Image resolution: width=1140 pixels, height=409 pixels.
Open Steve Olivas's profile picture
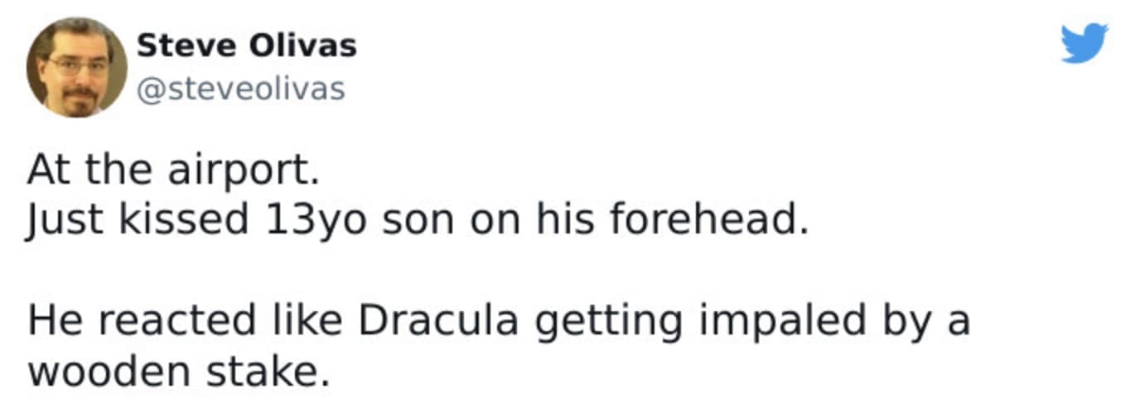coord(76,67)
